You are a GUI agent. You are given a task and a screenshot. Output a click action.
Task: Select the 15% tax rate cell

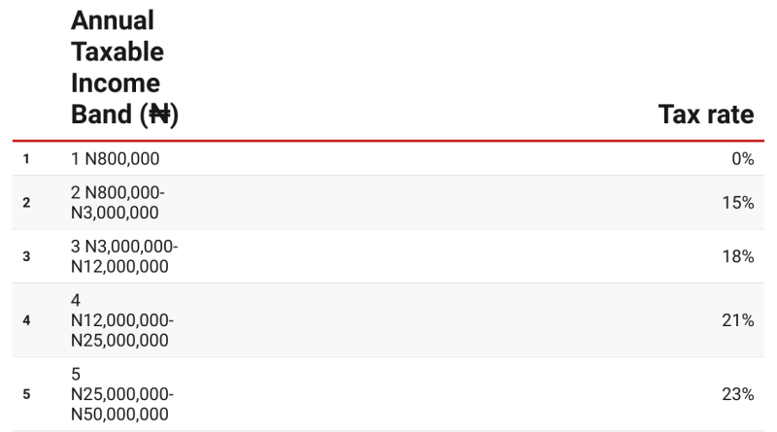click(x=738, y=203)
